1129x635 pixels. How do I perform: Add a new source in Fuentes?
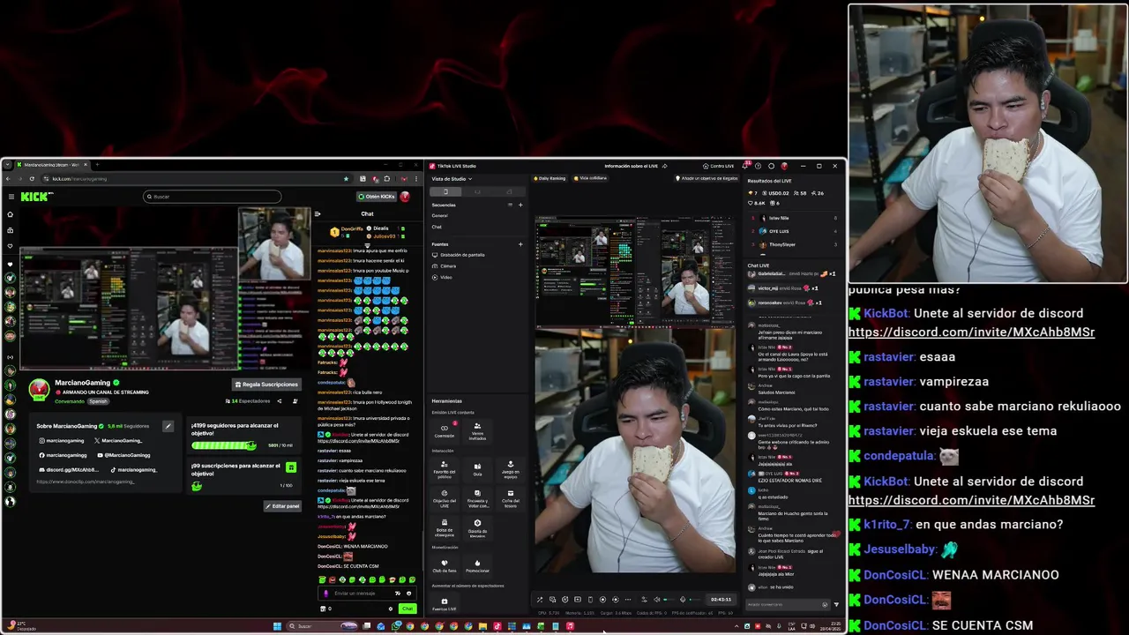tap(520, 244)
